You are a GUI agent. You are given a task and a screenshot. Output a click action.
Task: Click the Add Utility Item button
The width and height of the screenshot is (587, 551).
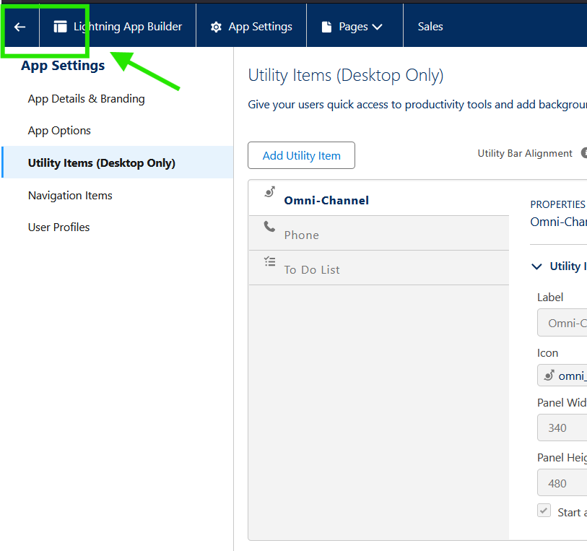pyautogui.click(x=301, y=155)
